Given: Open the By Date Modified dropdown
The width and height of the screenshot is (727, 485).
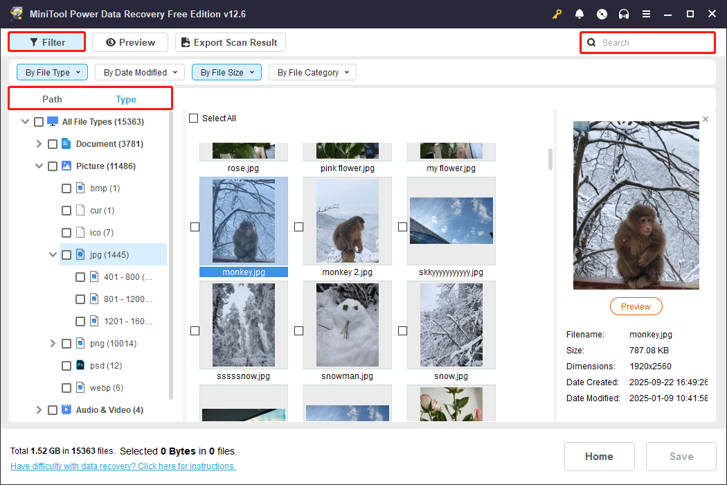Looking at the screenshot, I should pos(139,71).
